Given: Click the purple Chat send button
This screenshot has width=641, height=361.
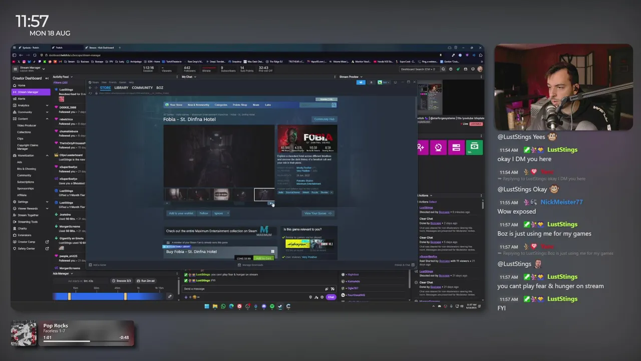Looking at the screenshot, I should point(331,297).
